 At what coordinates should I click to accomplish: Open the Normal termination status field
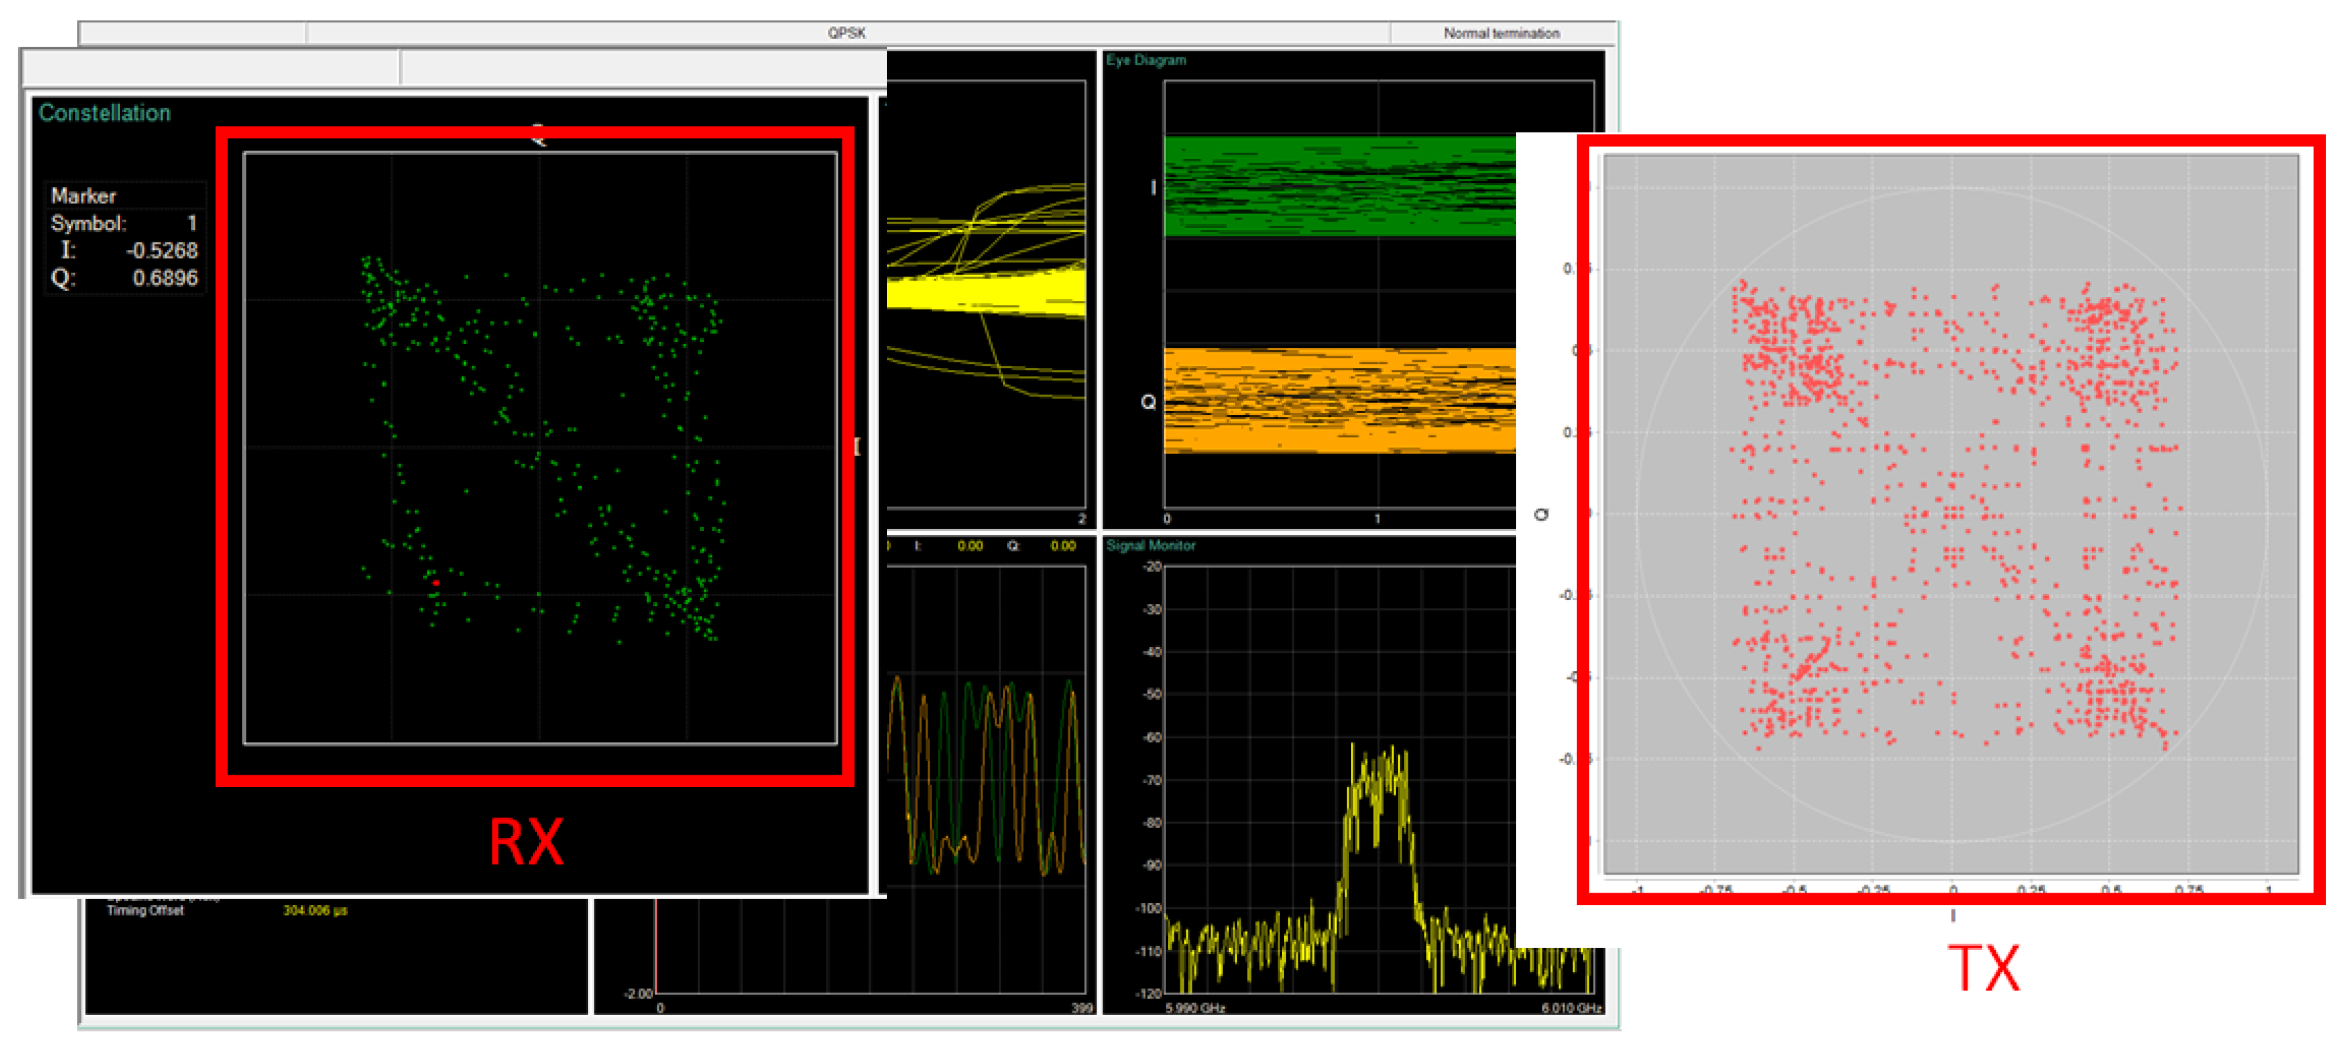pyautogui.click(x=1501, y=32)
